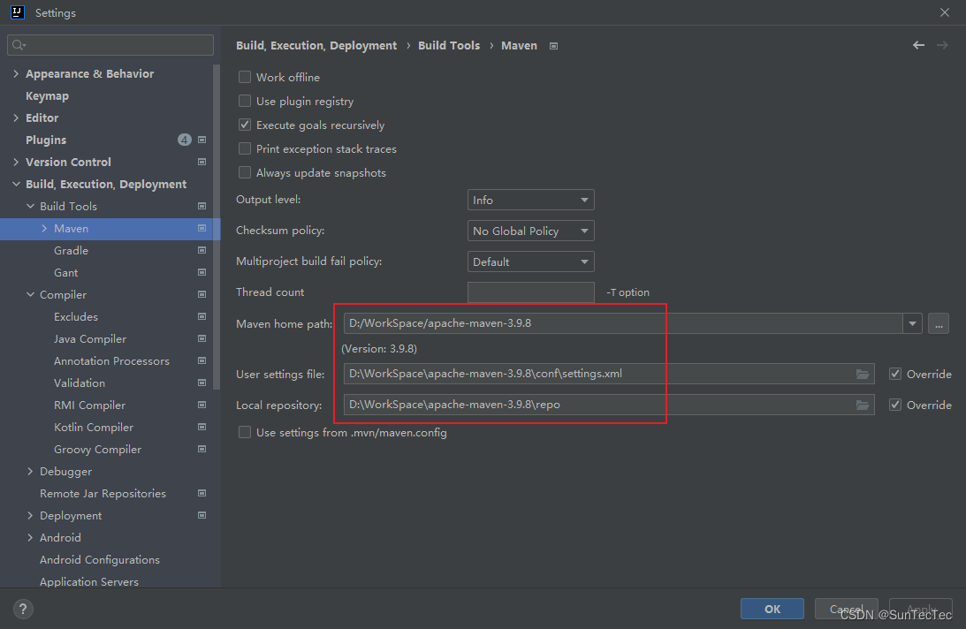
Task: Click the Plugins update count badge 4
Action: pyautogui.click(x=184, y=140)
